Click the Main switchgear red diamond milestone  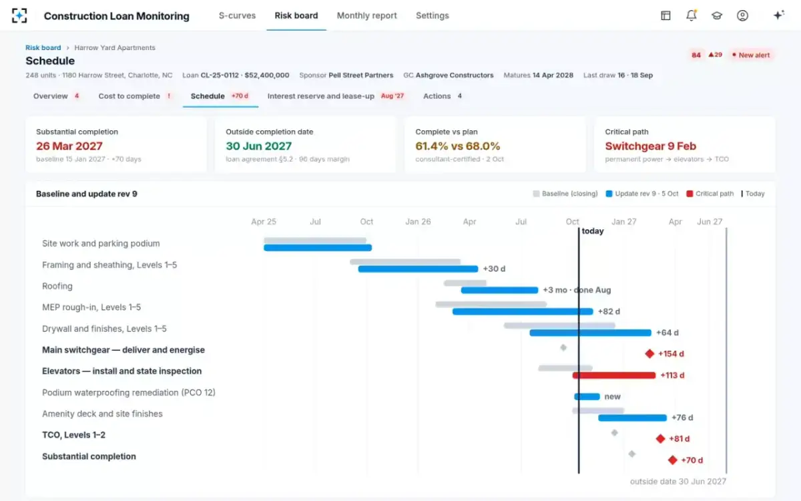click(x=649, y=353)
